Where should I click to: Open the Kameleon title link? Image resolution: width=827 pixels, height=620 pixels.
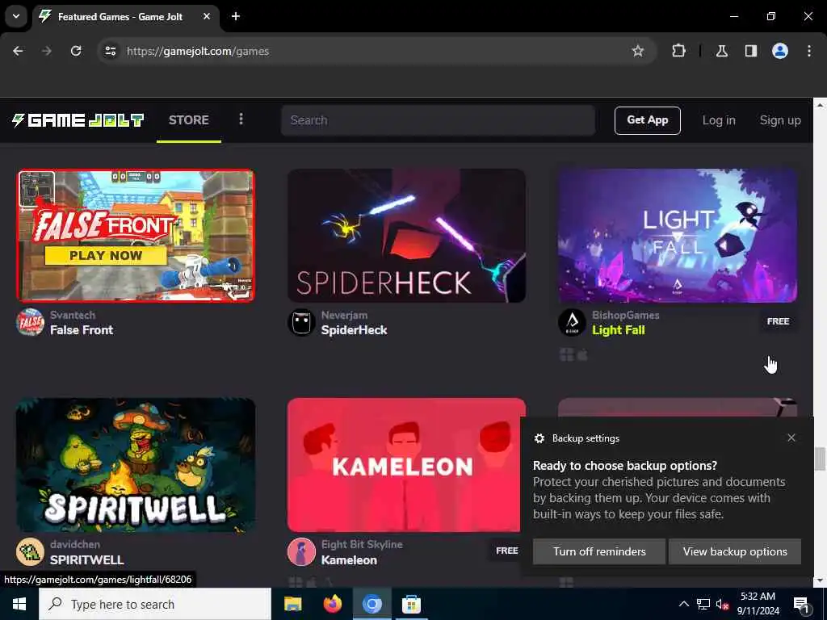coord(349,560)
